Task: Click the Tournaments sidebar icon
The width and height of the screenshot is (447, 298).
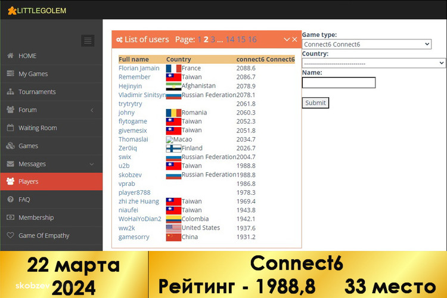Action: point(10,92)
